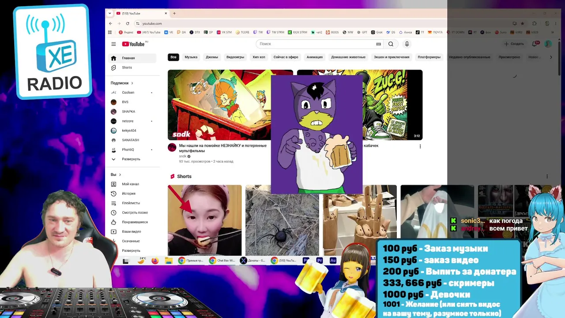Show more filter chips with right arrow
Image resolution: width=565 pixels, height=318 pixels.
pyautogui.click(x=550, y=57)
